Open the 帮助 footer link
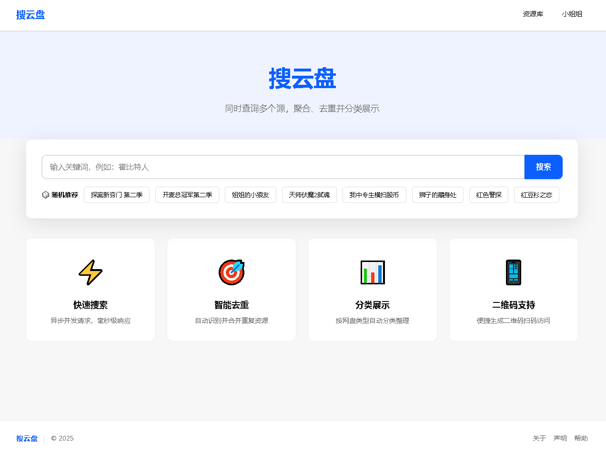 click(581, 438)
